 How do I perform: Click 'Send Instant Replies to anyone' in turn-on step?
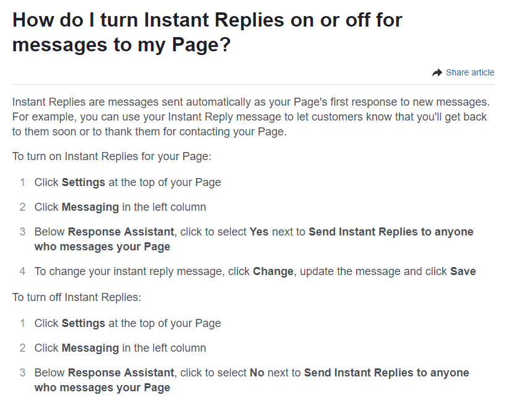391,232
